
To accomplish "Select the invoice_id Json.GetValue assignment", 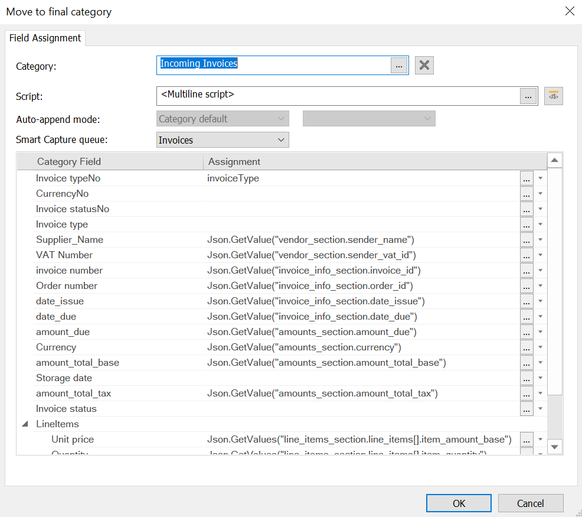I will [313, 271].
